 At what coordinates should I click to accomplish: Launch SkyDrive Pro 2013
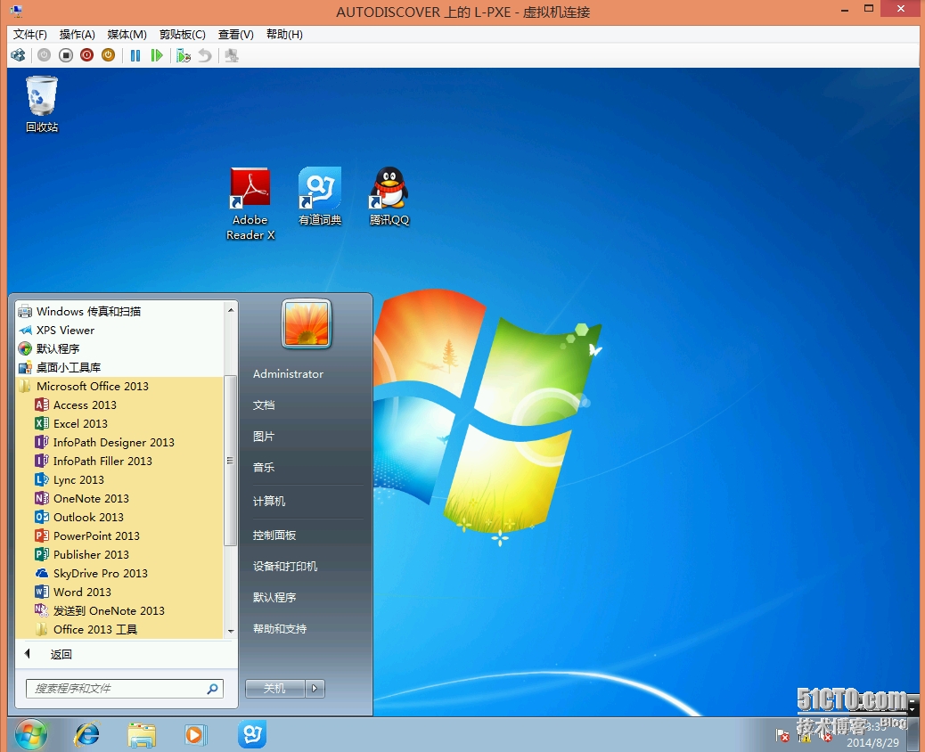[119, 573]
